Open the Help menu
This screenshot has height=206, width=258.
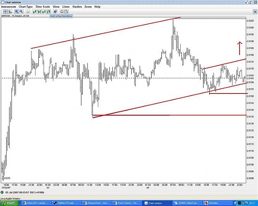(97, 7)
